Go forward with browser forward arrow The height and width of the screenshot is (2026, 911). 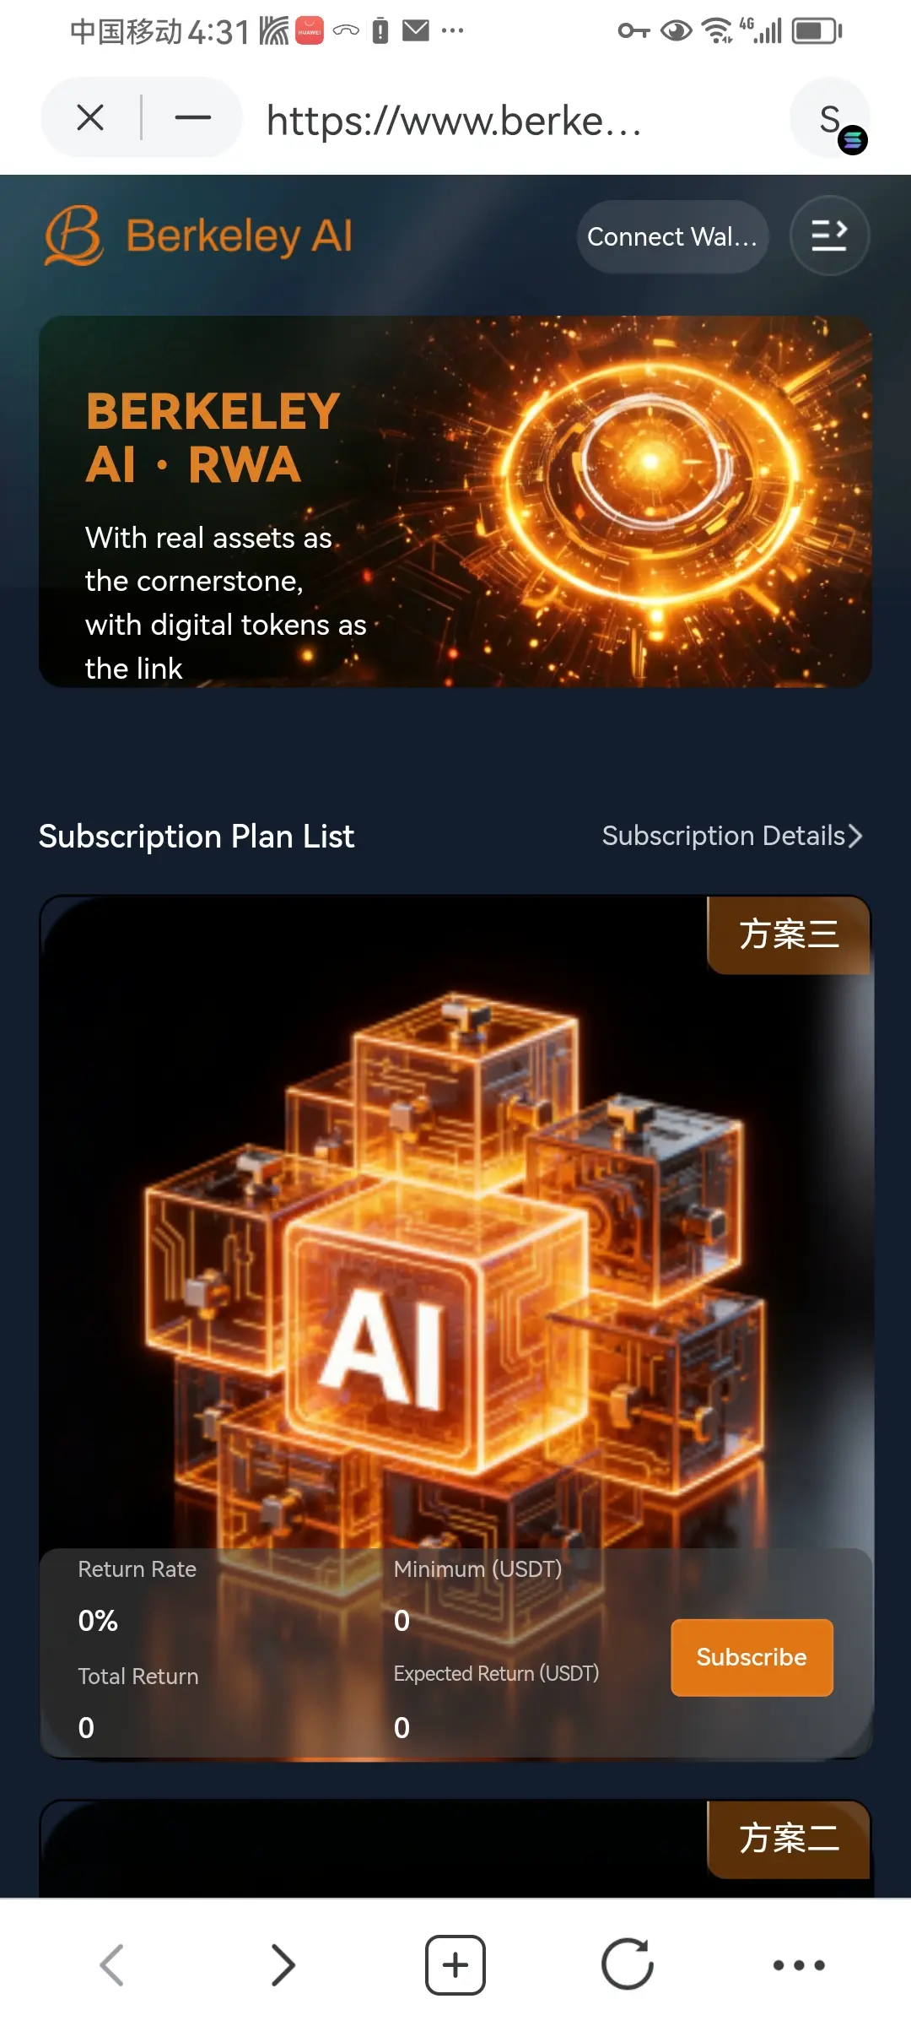click(283, 1965)
